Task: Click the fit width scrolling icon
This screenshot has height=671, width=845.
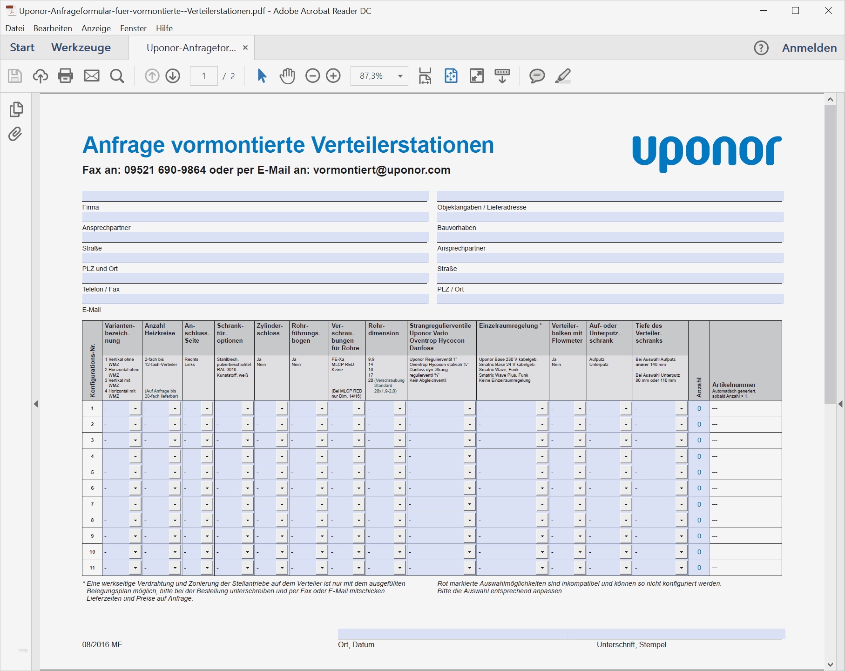Action: [x=425, y=75]
